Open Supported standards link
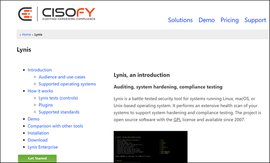The height and width of the screenshot is (163, 270). [x=59, y=112]
